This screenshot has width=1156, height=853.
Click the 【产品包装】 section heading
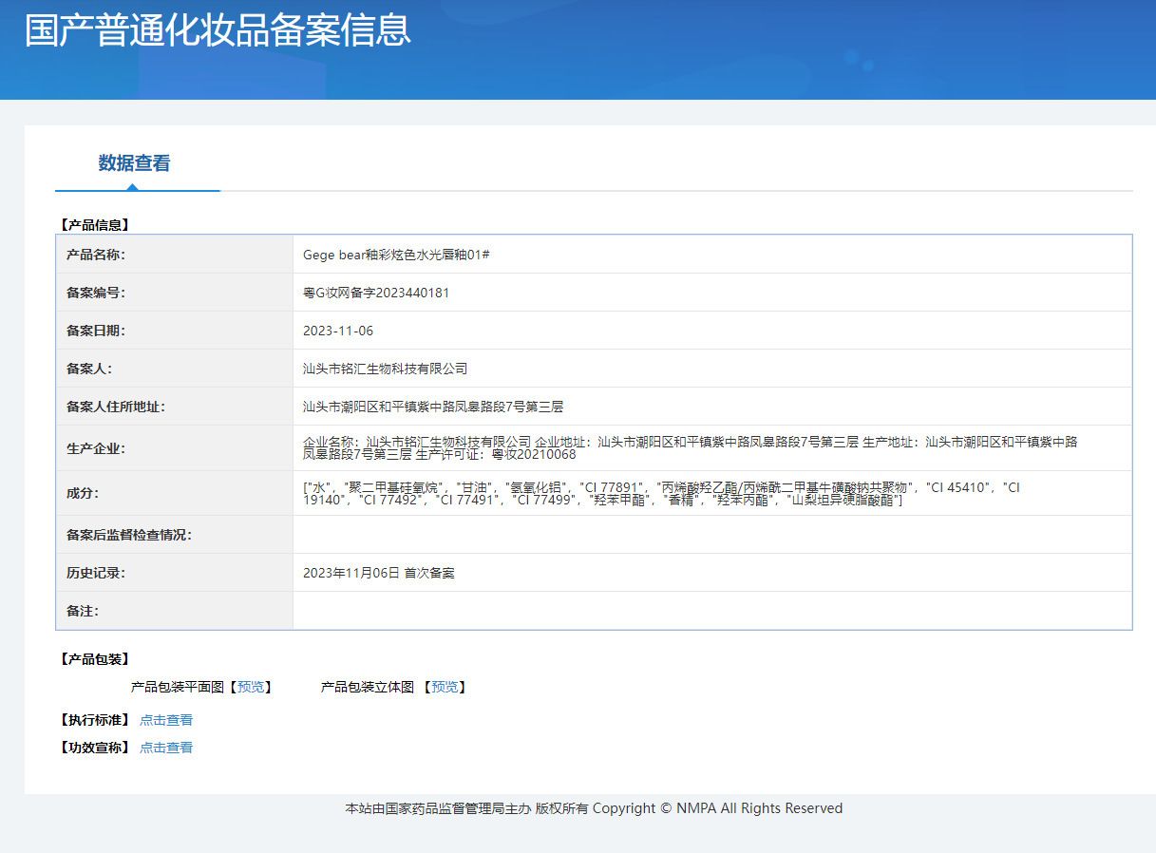(x=94, y=659)
